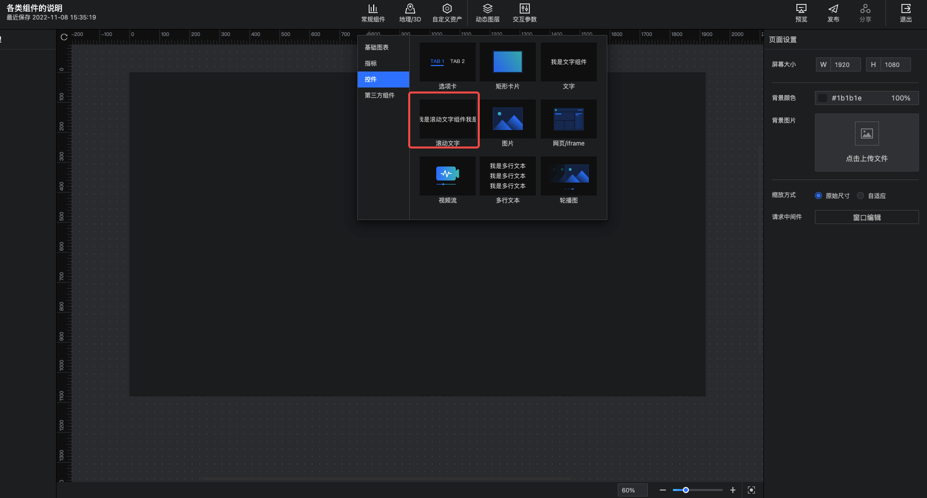
Task: Select the 基础图表 category
Action: point(377,47)
